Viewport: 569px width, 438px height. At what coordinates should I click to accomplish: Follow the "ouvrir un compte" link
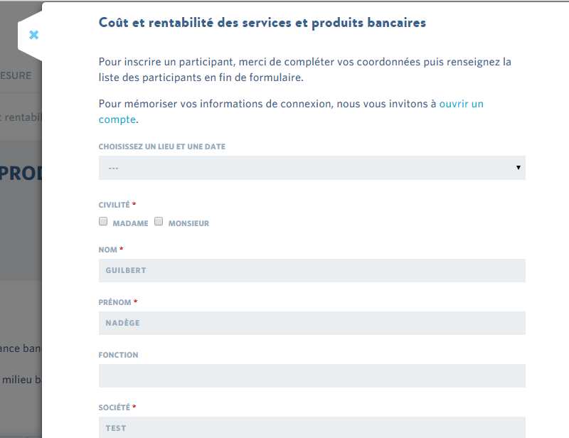(461, 104)
